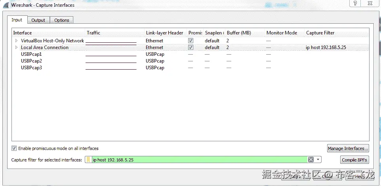The height and width of the screenshot is (186, 381).
Task: Click the default snaplen of VirtualBox Host-Only Network
Action: coord(212,40)
